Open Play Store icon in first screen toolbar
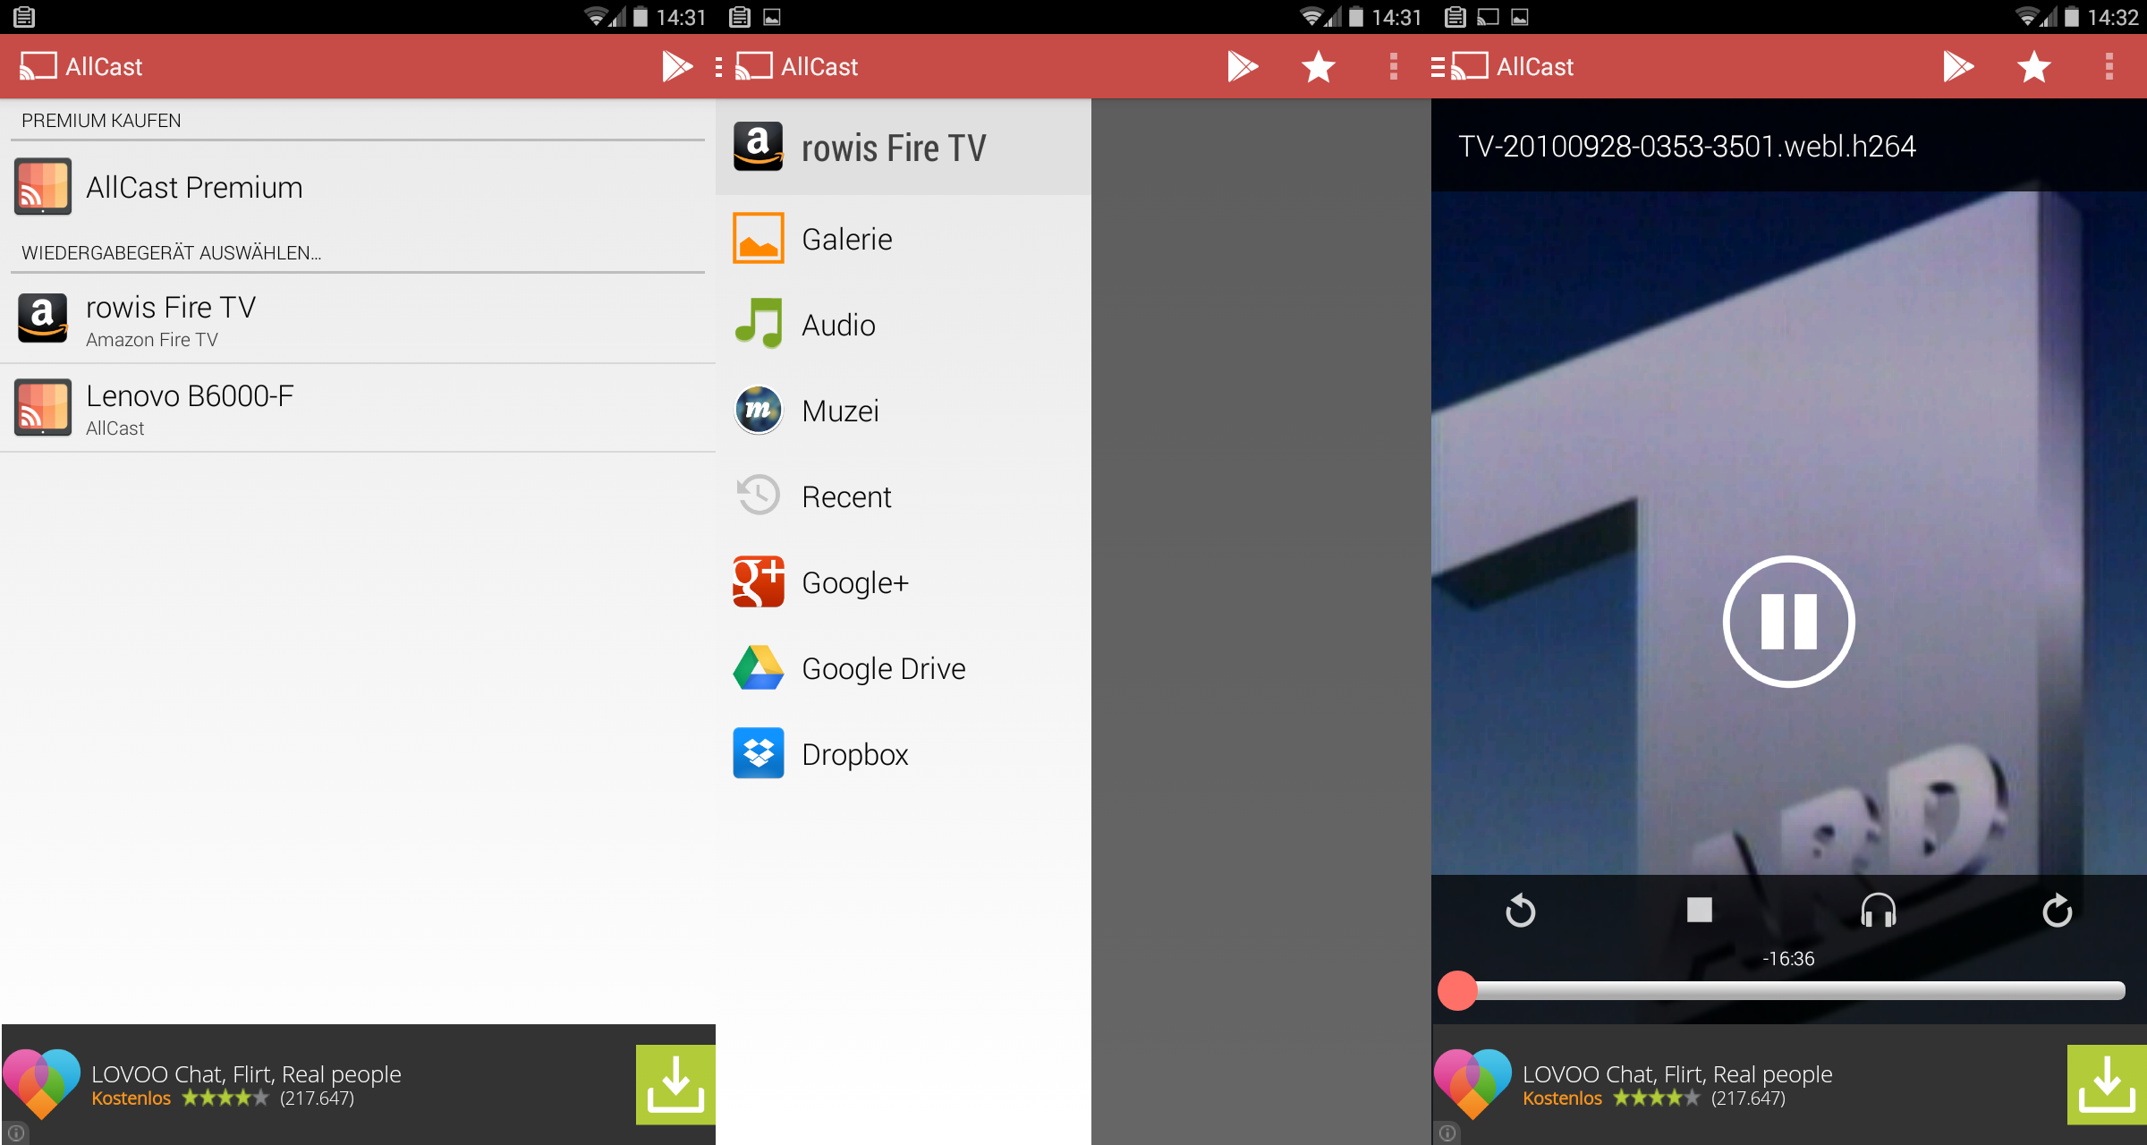This screenshot has height=1145, width=2147. click(x=677, y=66)
